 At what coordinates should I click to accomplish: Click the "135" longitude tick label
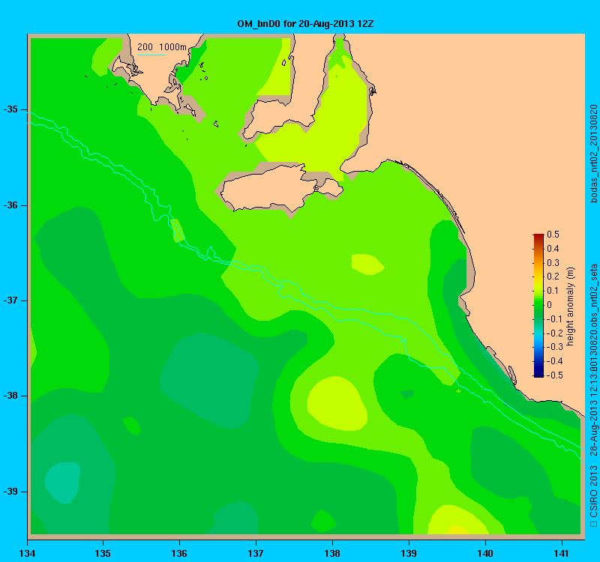(103, 554)
